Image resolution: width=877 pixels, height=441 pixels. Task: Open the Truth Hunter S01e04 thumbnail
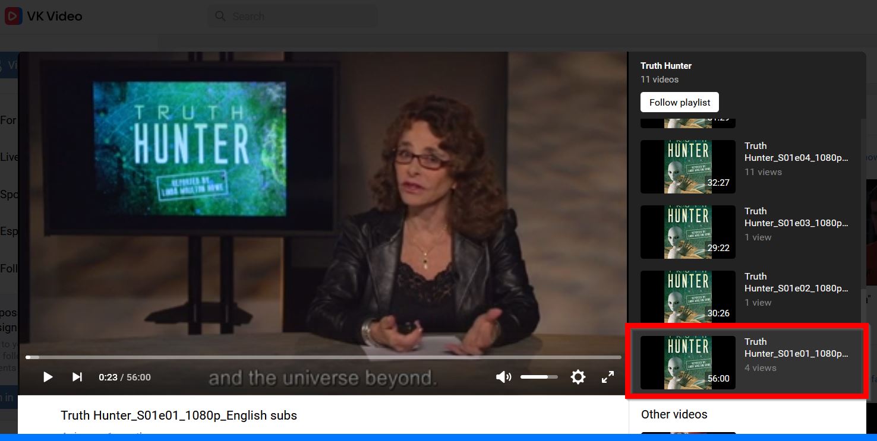coord(687,167)
